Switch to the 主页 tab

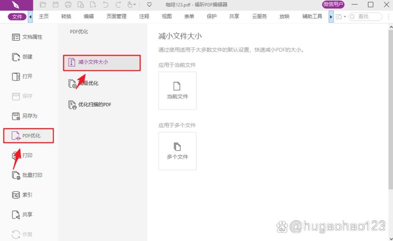(x=44, y=16)
